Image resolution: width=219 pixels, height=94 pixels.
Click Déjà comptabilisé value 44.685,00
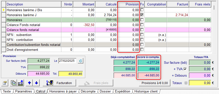[124, 75]
